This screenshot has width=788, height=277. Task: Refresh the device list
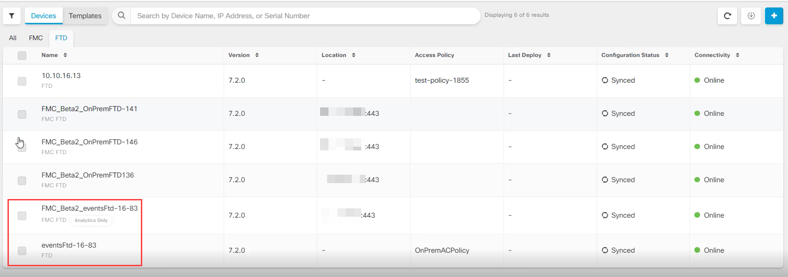[x=727, y=16]
